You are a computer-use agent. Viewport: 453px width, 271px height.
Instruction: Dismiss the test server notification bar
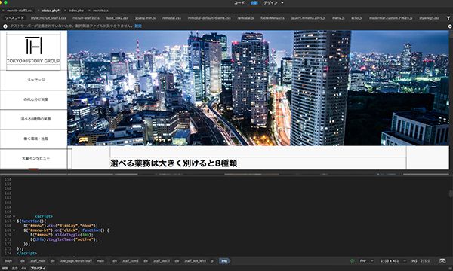click(450, 26)
